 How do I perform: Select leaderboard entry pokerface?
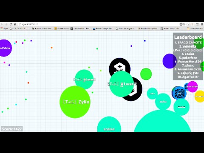[x=188, y=58]
